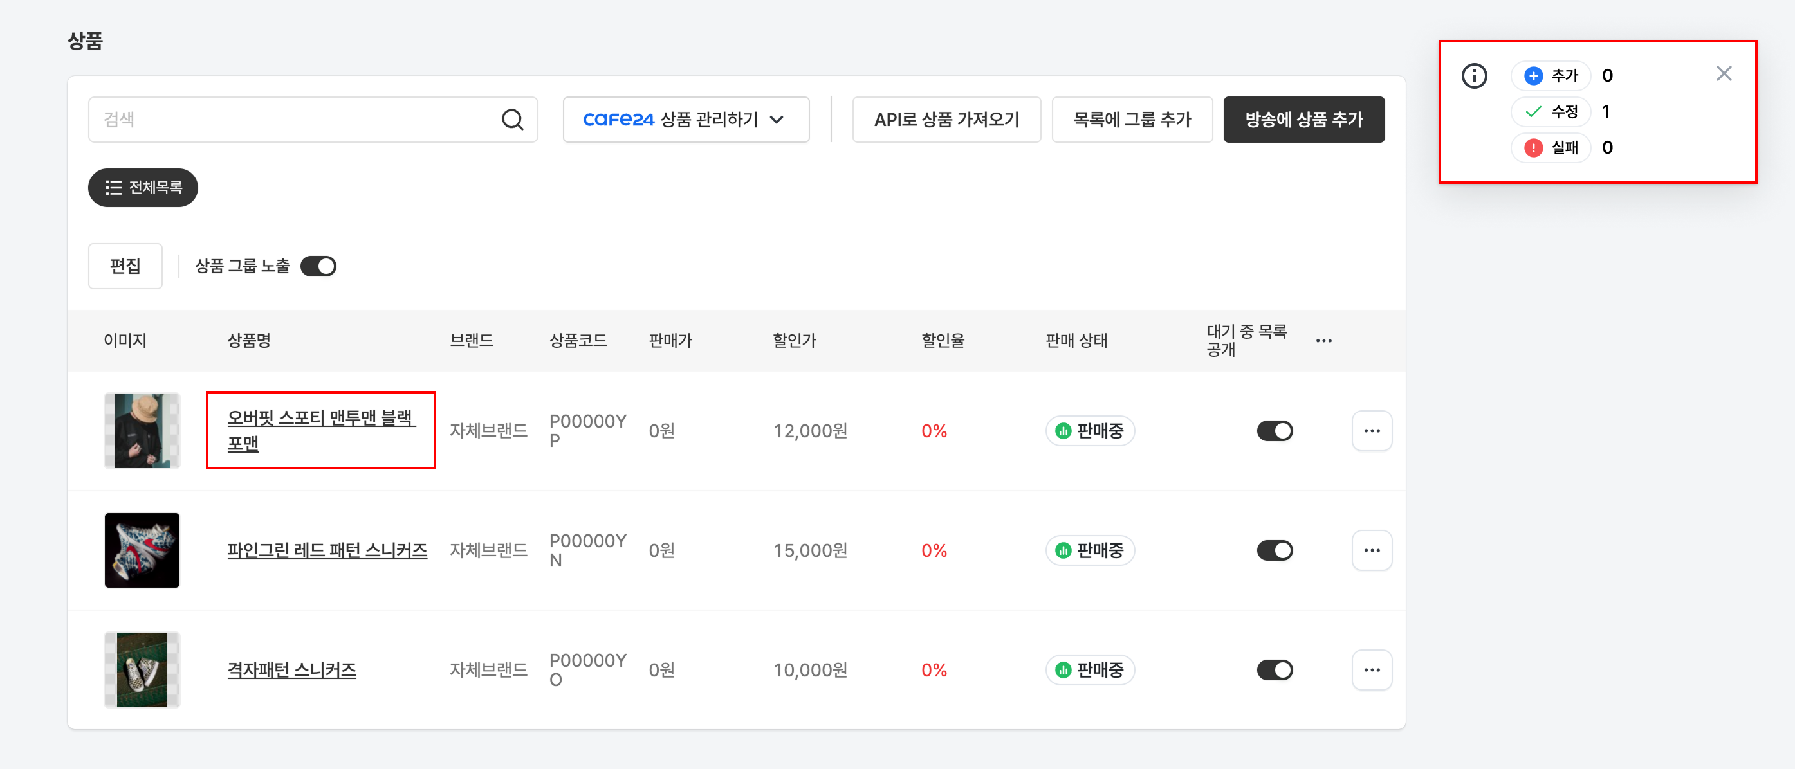Click 브랜드 column header
Viewport: 1795px width, 769px height.
[x=471, y=341]
